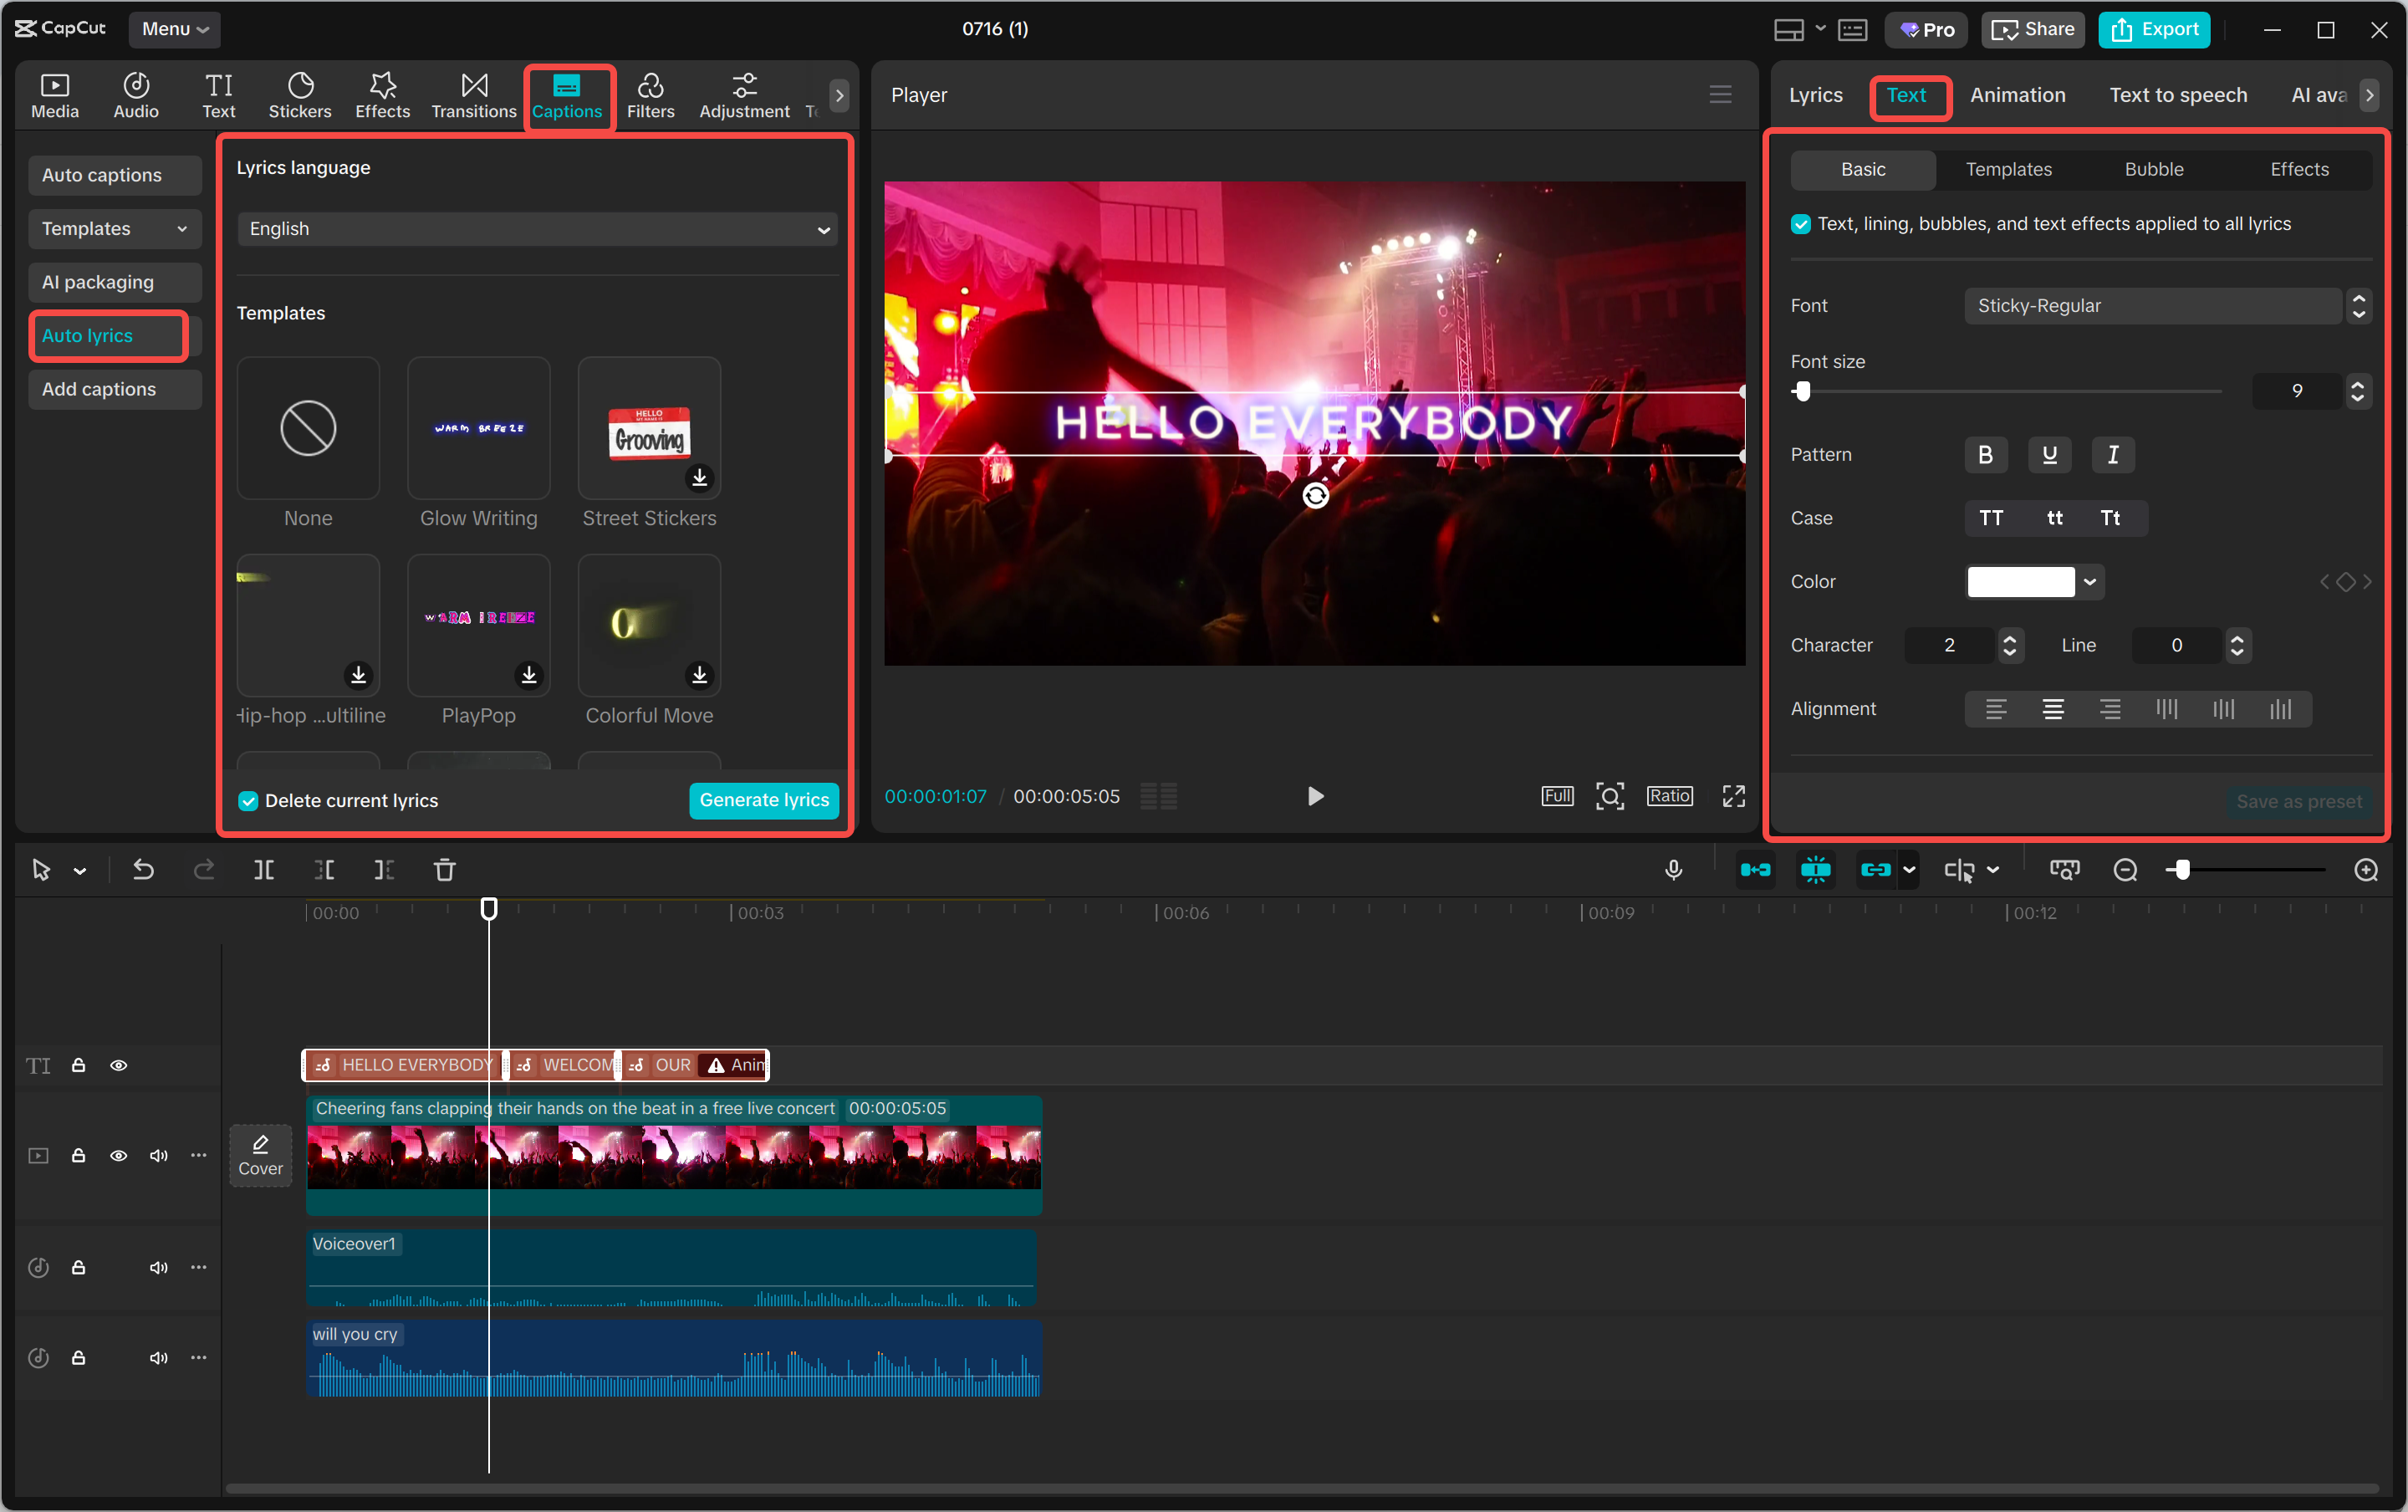Open the Transitions panel
2408x1512 pixels.
pyautogui.click(x=474, y=96)
